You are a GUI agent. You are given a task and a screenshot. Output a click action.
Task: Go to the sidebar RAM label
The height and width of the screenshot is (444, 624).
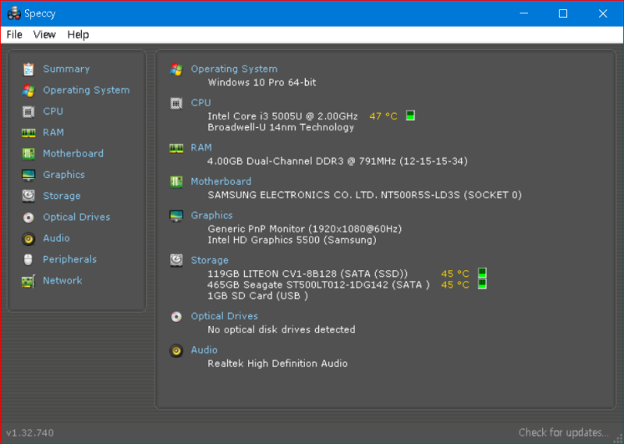(53, 132)
